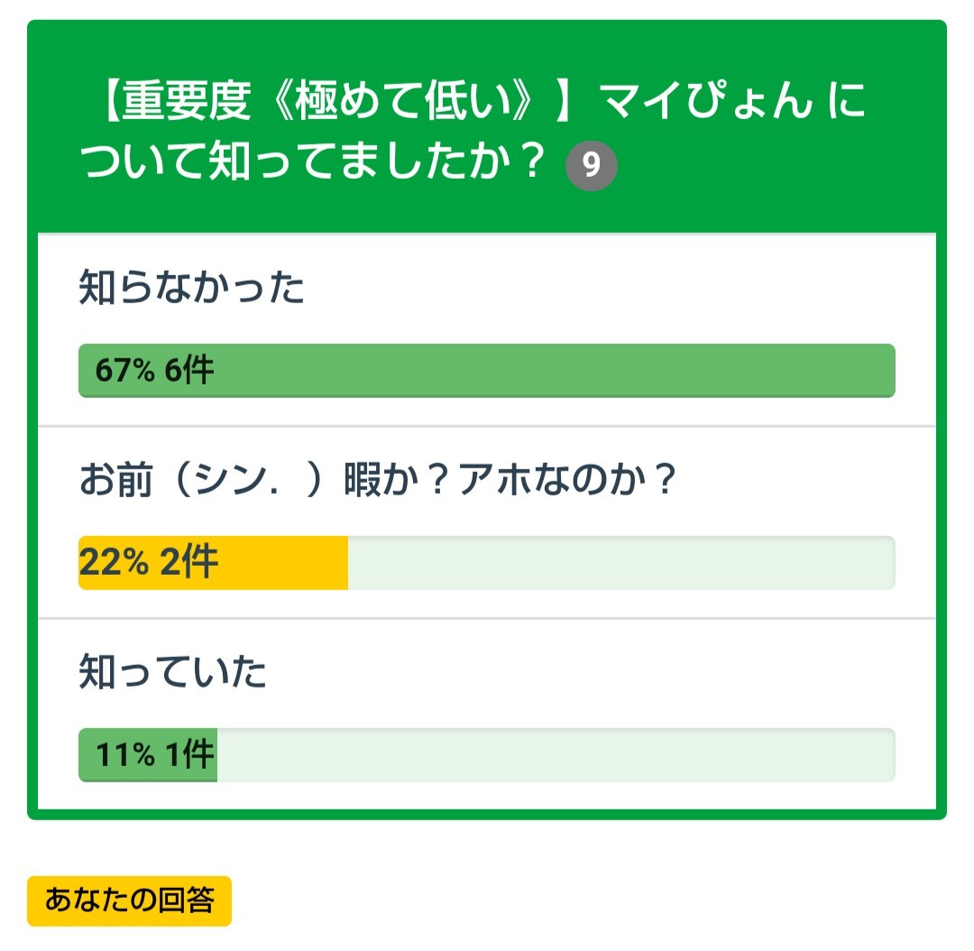Click the gray vote count badge showing 9
This screenshot has width=974, height=951.
click(591, 167)
